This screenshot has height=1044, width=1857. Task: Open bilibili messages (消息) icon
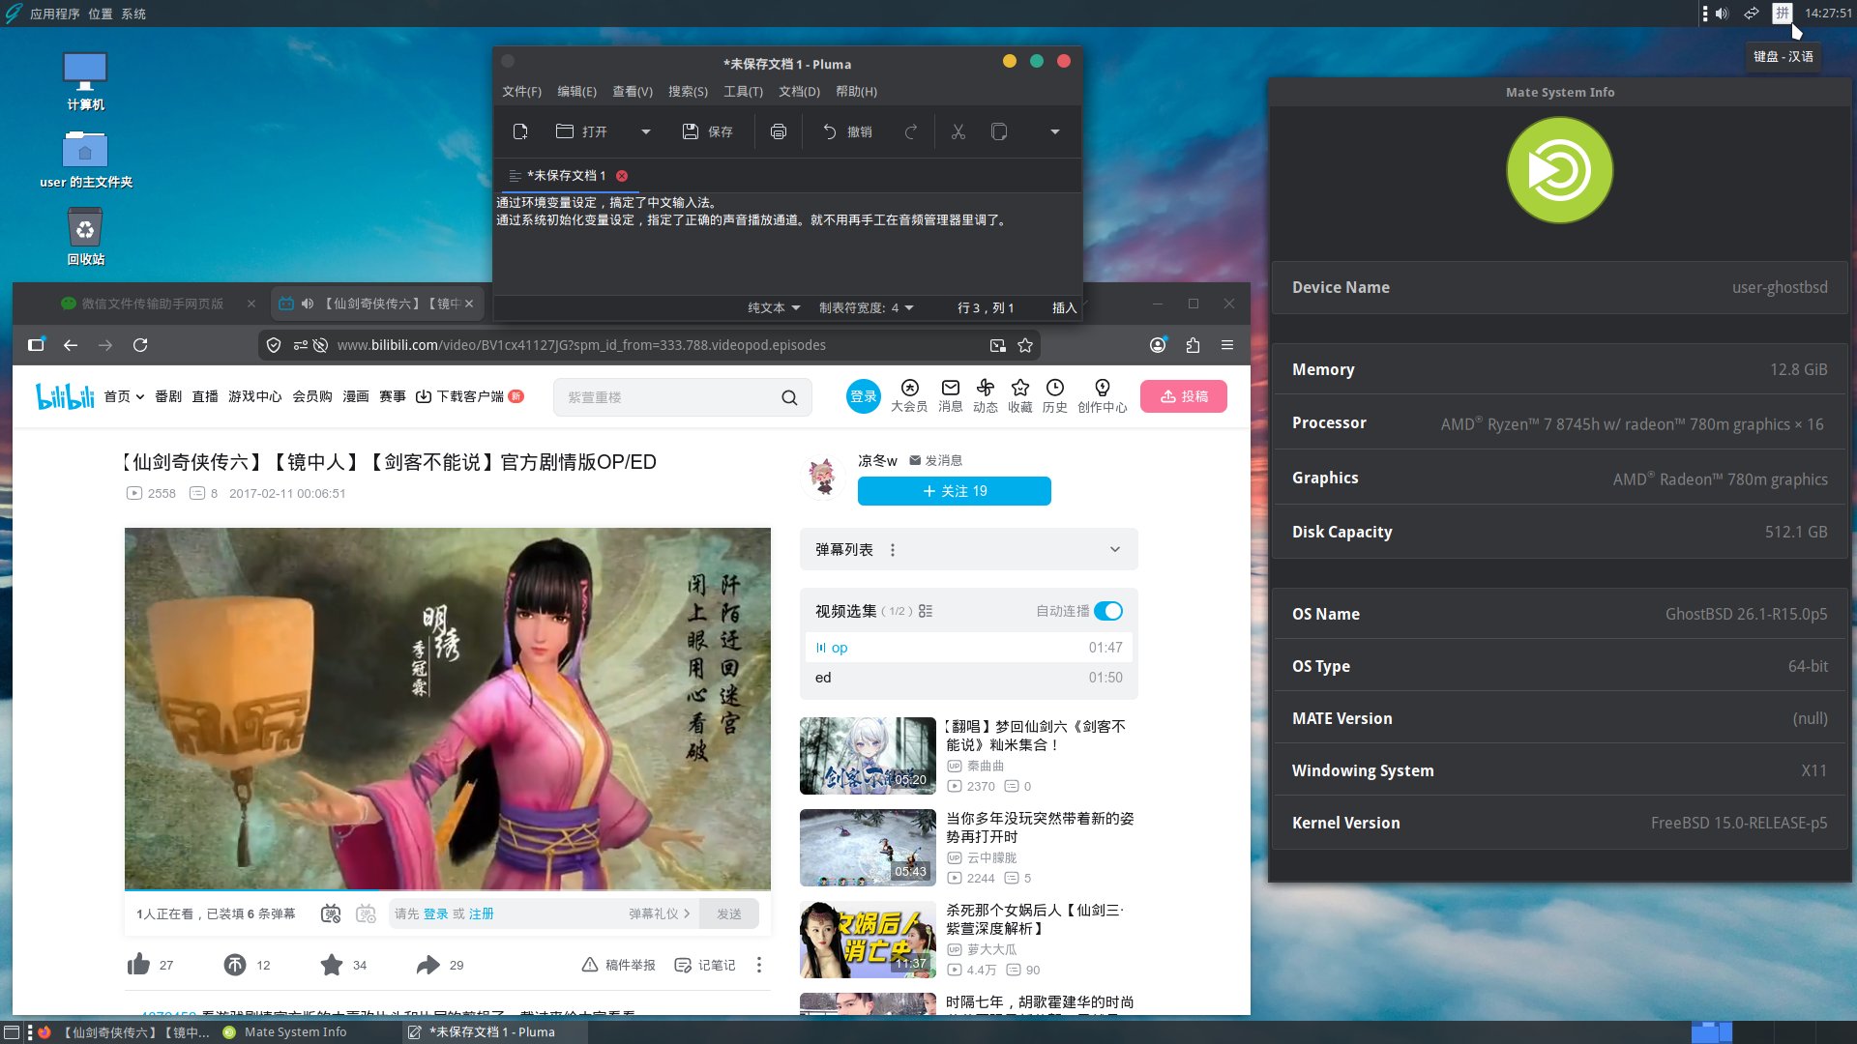click(x=951, y=395)
